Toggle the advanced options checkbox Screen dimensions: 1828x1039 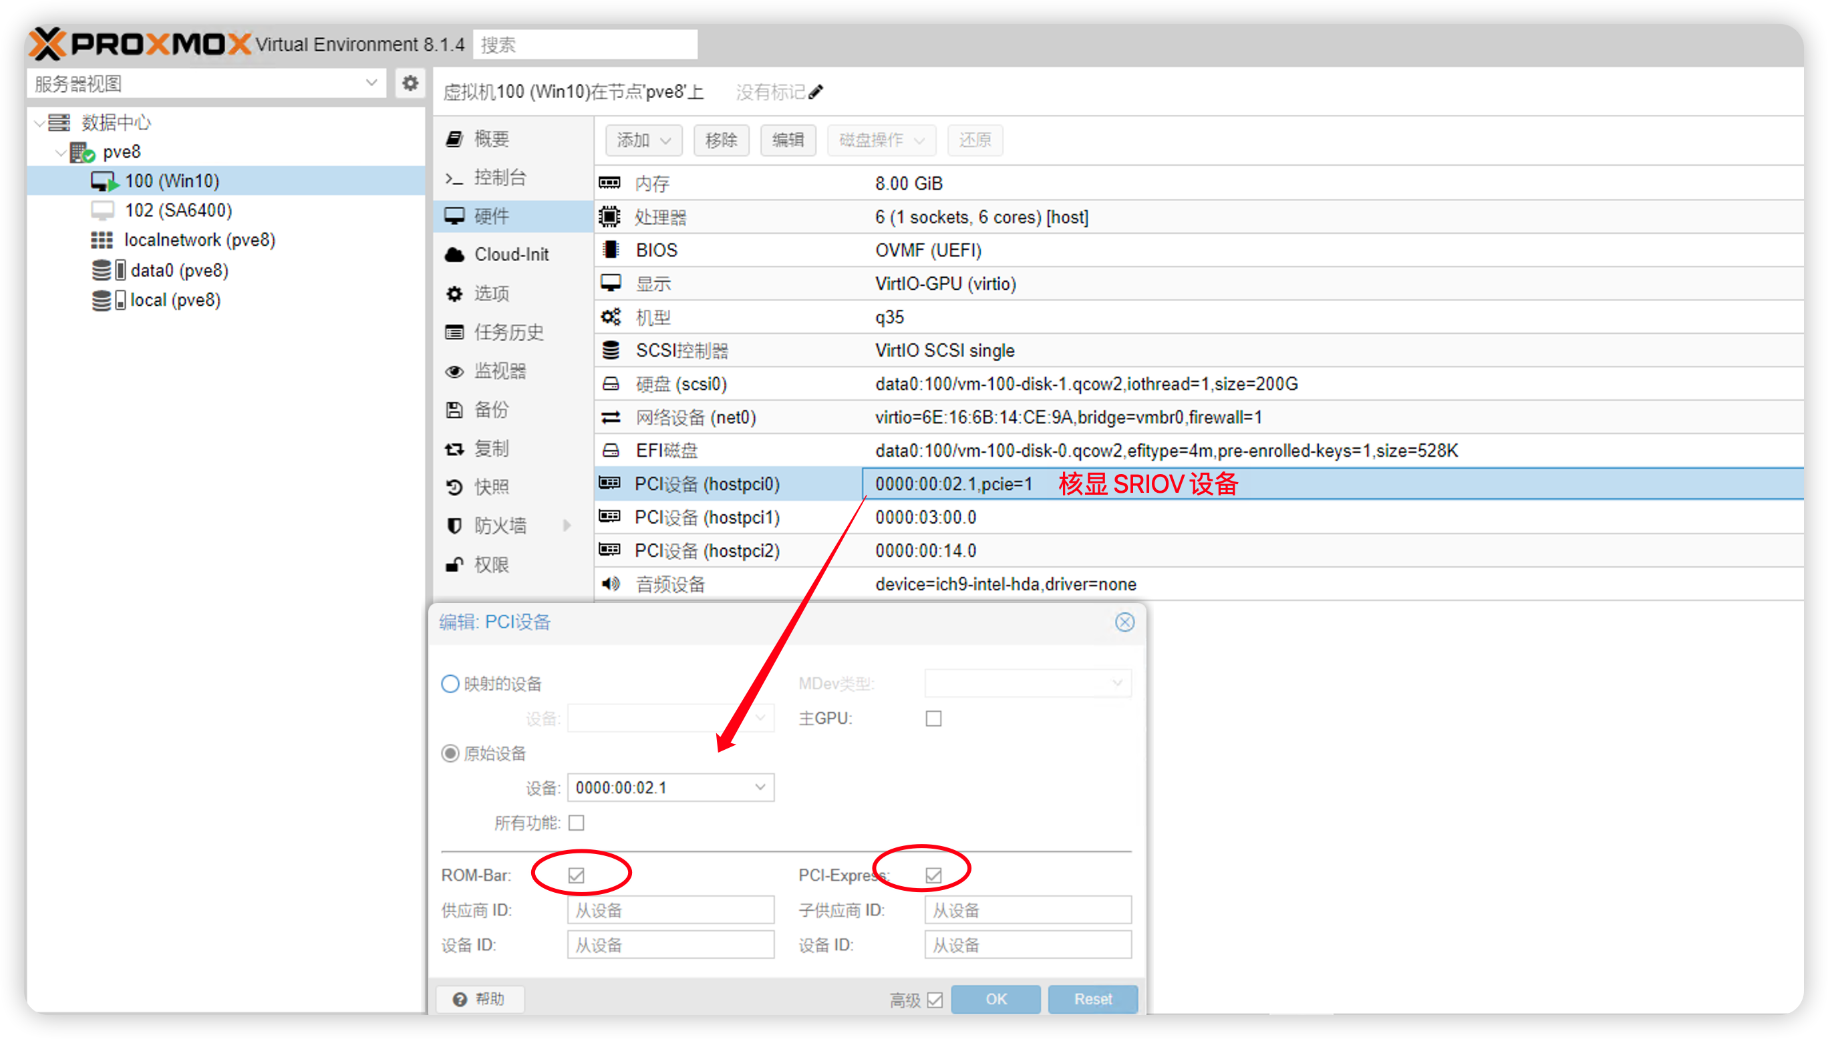[935, 1000]
